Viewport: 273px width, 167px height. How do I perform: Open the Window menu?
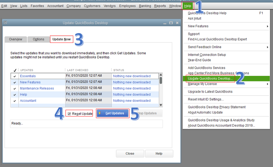pos(175,6)
